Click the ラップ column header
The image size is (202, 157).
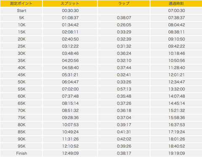point(124,3)
